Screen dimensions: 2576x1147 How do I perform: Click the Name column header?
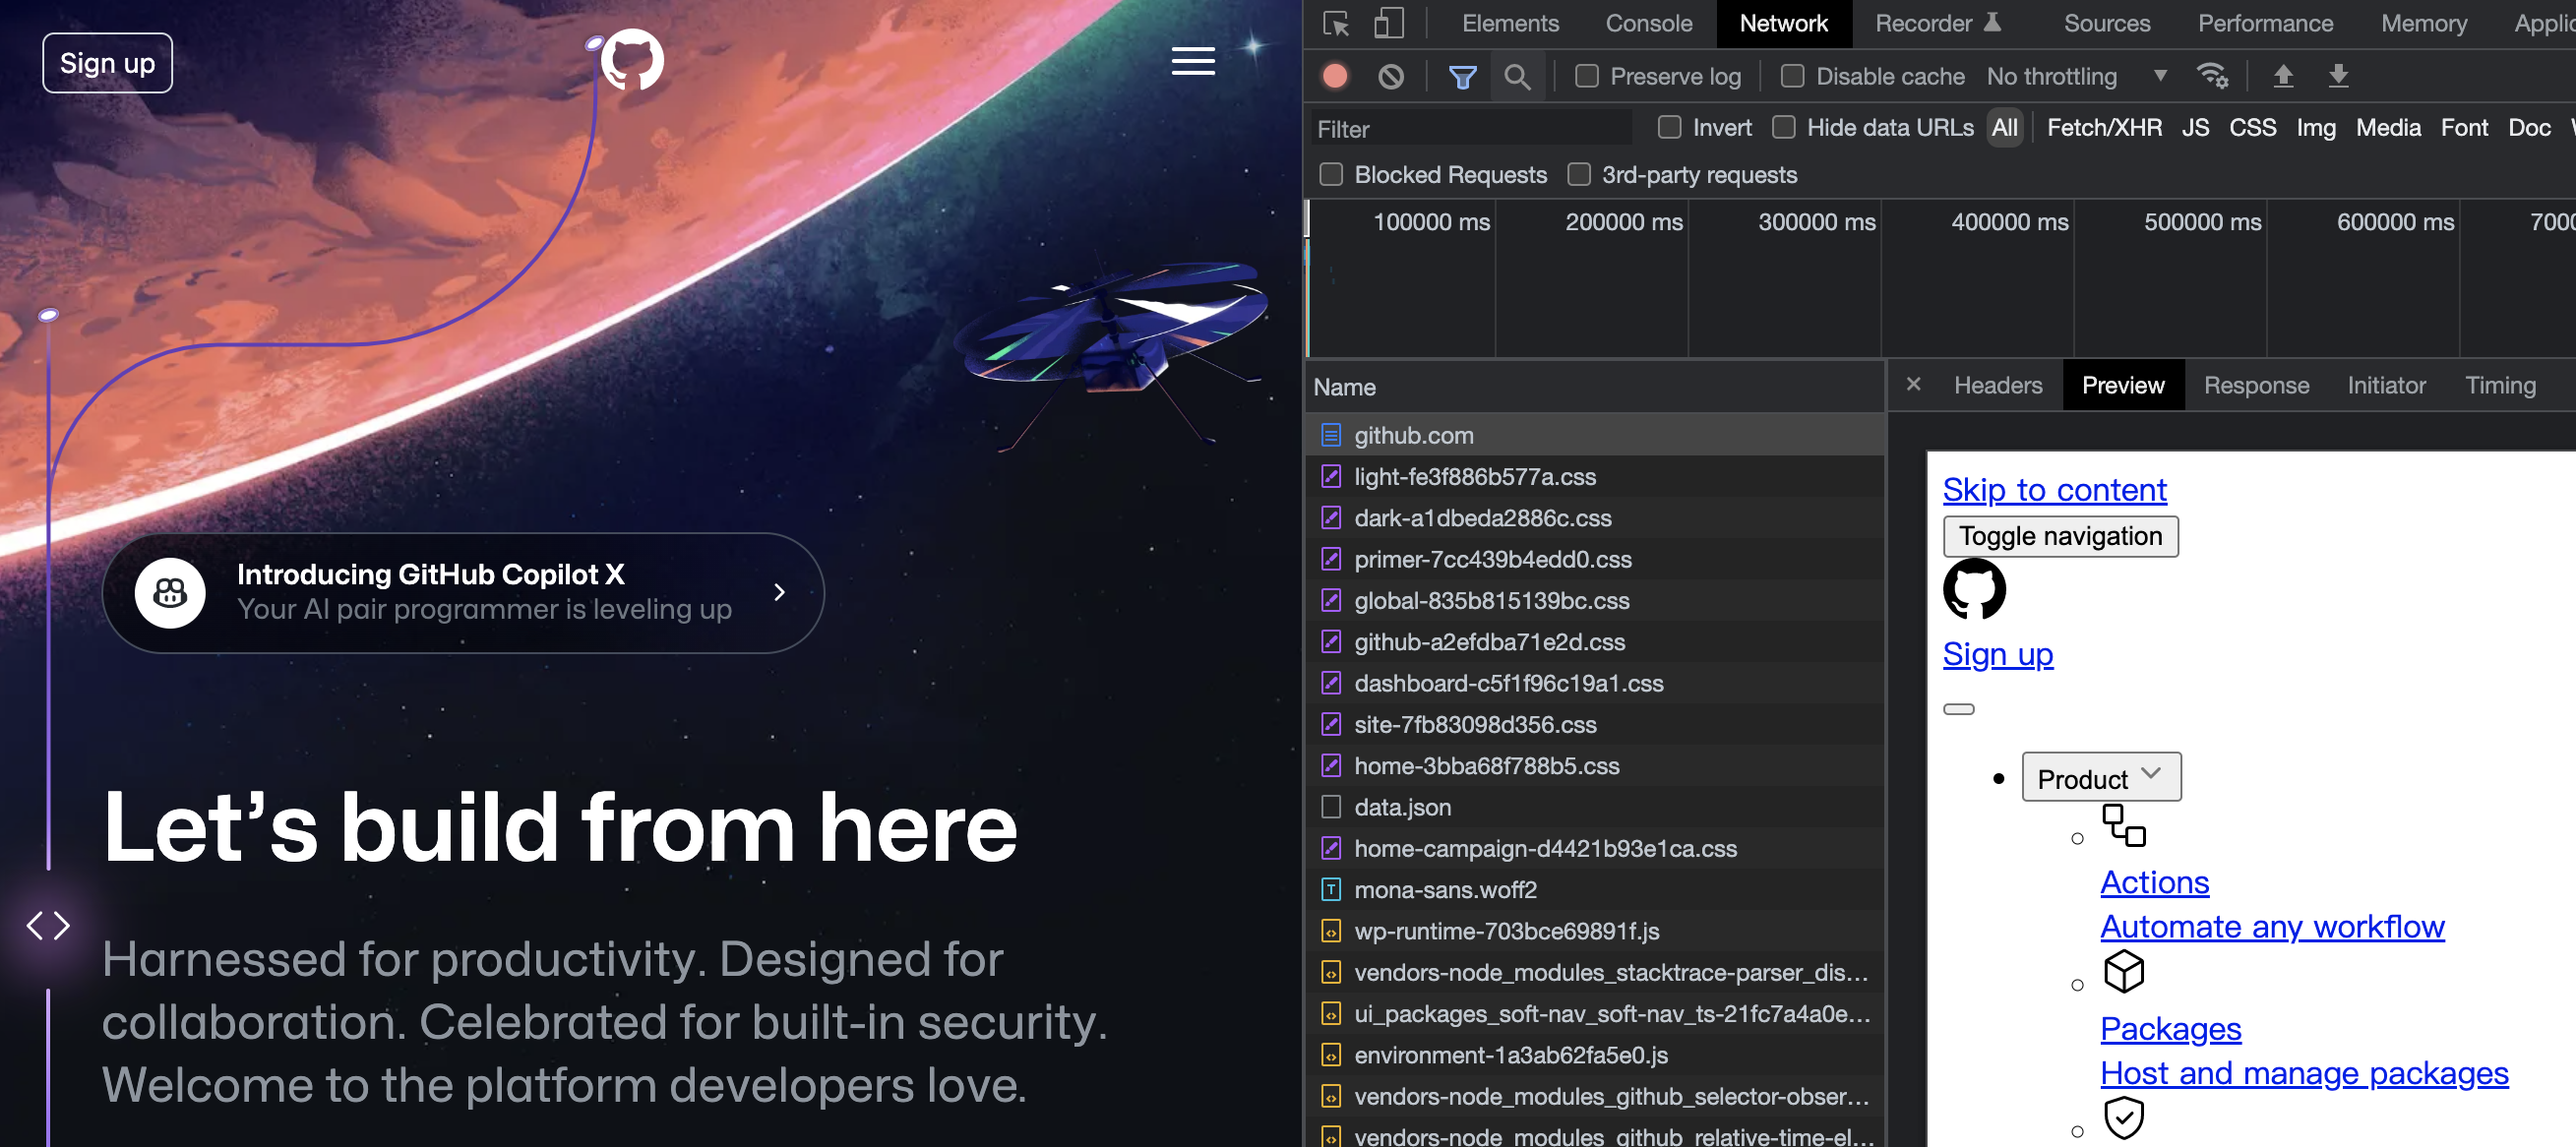tap(1594, 387)
